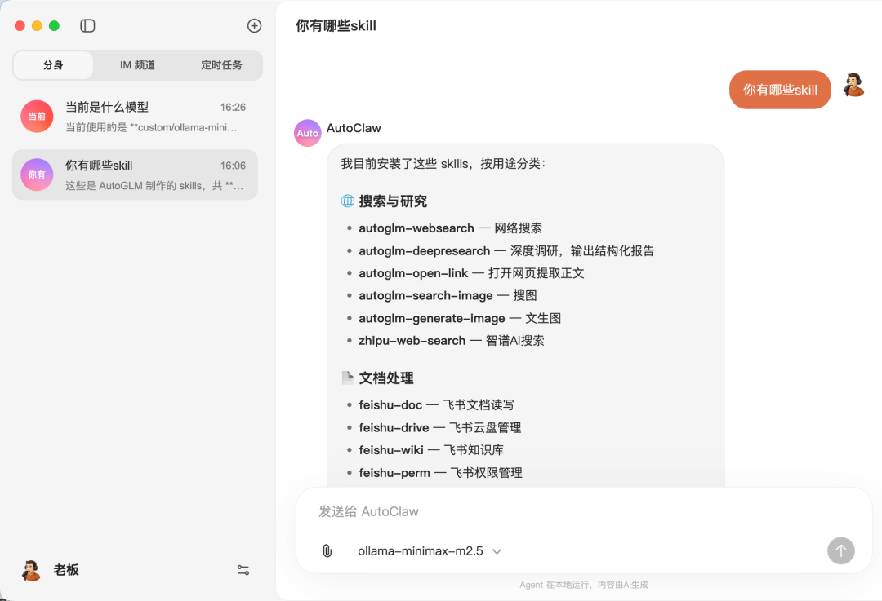
Task: Click the AutoClaw Auto avatar
Action: [x=308, y=133]
